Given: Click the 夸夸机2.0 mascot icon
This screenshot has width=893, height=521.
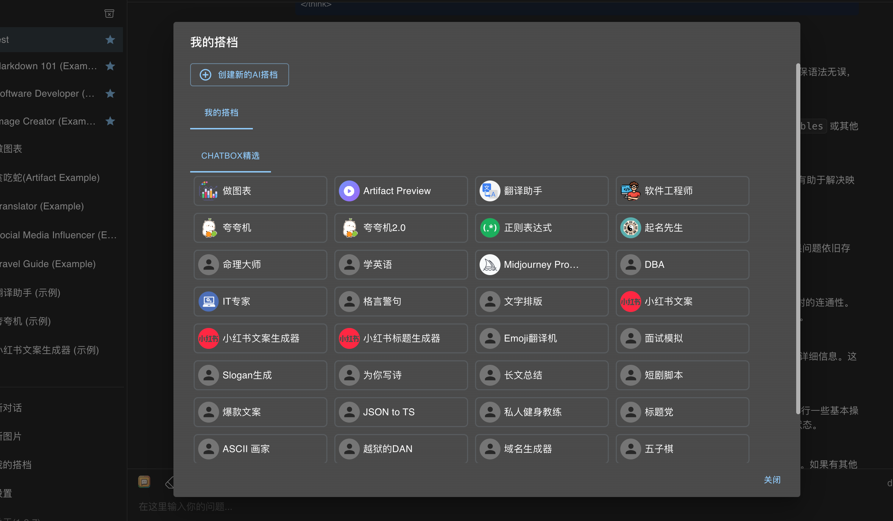Looking at the screenshot, I should coord(349,227).
